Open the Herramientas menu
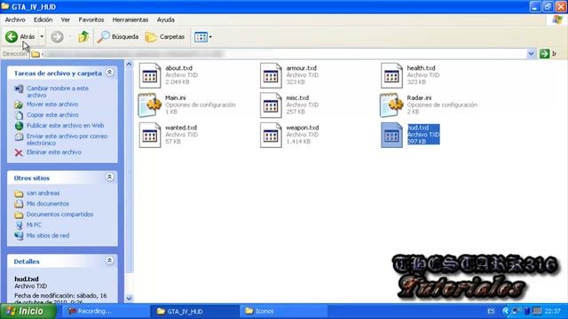Viewport: 568px width, 319px height. coord(130,19)
